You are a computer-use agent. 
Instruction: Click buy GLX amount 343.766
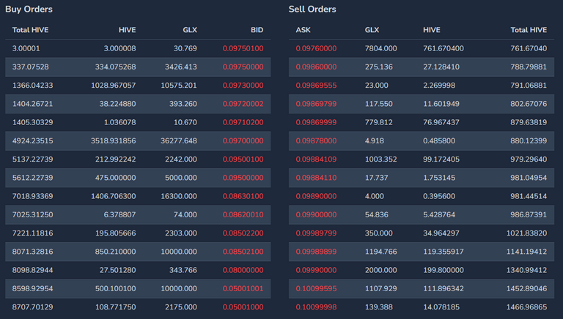coord(183,270)
